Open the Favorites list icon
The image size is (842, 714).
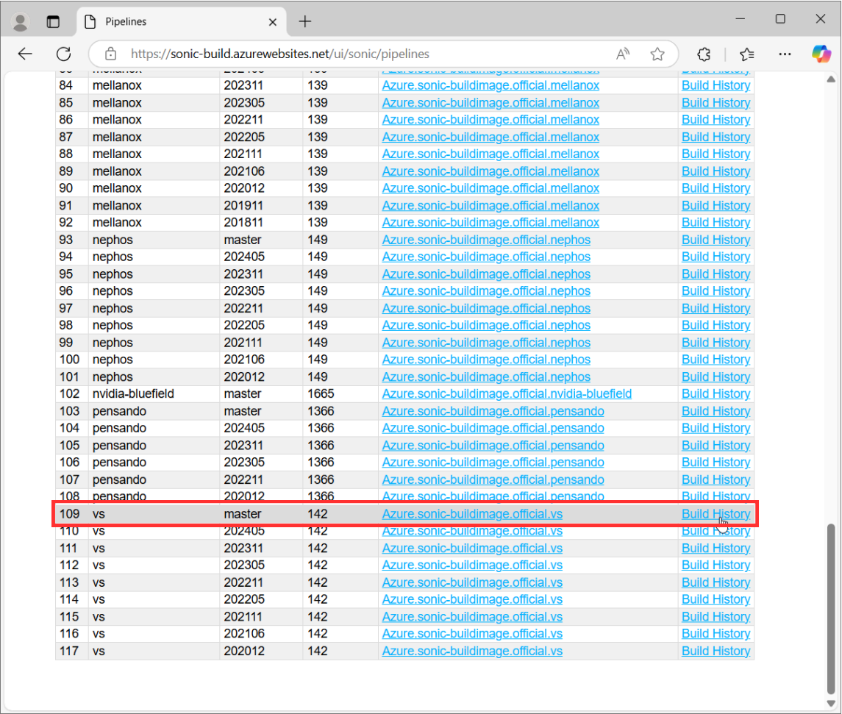[746, 54]
